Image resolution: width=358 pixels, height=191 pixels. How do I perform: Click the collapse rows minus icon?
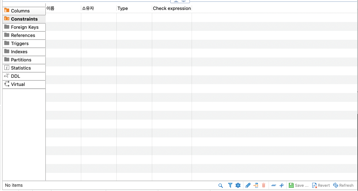pyautogui.click(x=274, y=185)
